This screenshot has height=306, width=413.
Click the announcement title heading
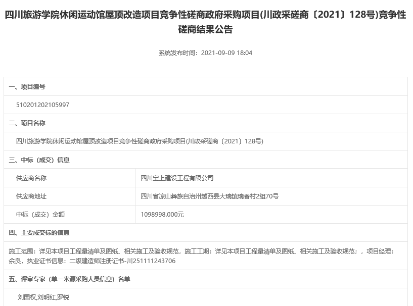(205, 22)
